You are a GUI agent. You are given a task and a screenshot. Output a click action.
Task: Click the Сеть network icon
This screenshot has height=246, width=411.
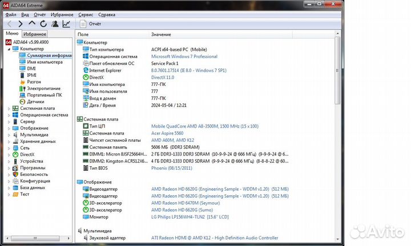pos(15,148)
